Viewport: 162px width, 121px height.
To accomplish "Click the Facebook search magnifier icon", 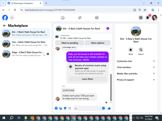I will (12, 18).
